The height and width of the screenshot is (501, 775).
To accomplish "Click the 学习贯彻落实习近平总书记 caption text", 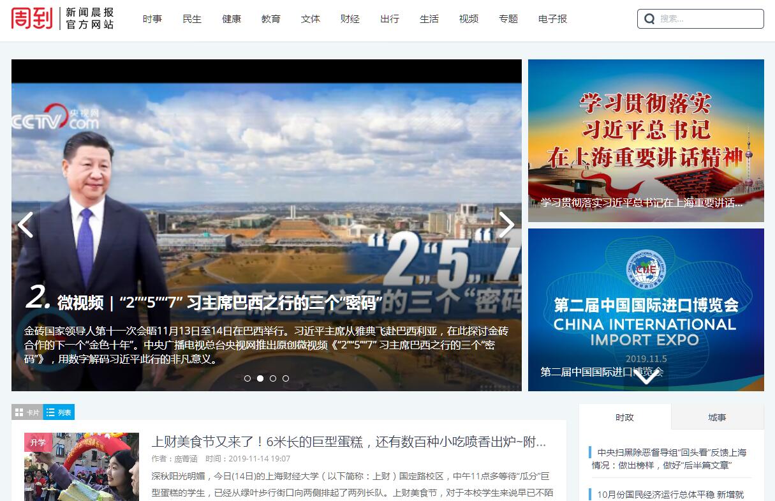I will [642, 203].
